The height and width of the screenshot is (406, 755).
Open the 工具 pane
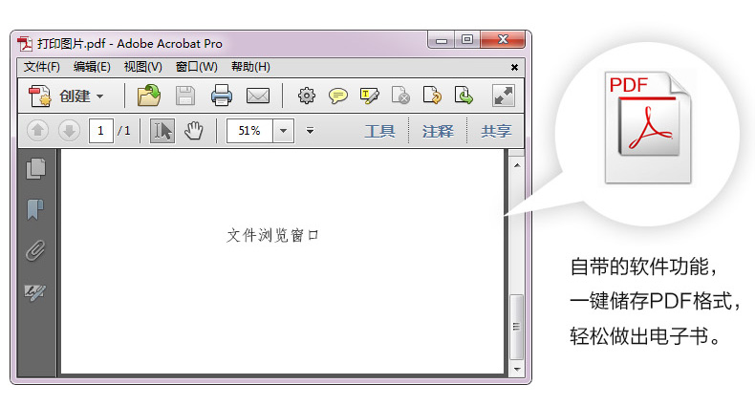(x=379, y=131)
